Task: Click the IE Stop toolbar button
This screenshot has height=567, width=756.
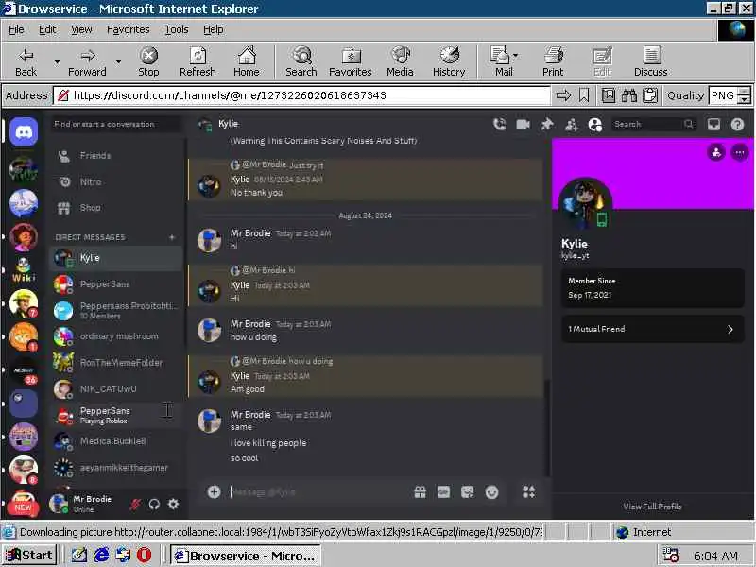Action: pyautogui.click(x=148, y=61)
